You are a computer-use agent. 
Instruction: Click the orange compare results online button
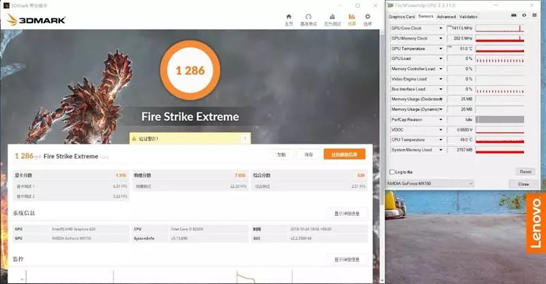(345, 155)
